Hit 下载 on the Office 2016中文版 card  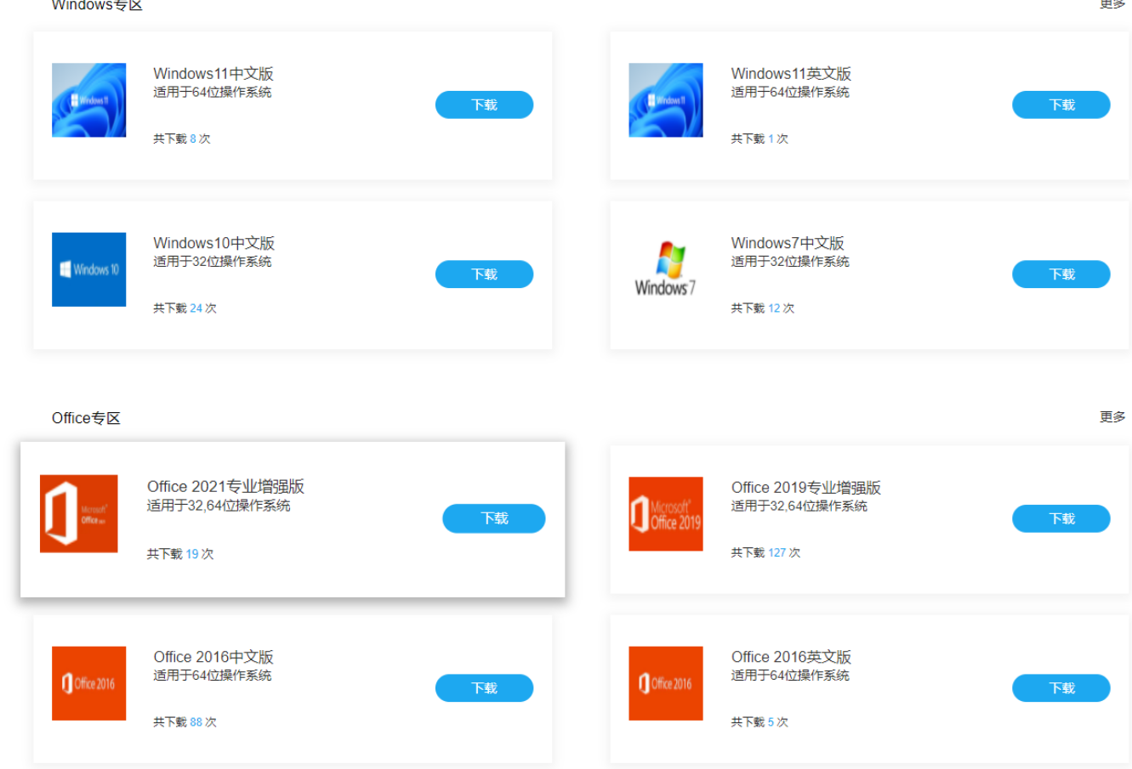click(485, 688)
